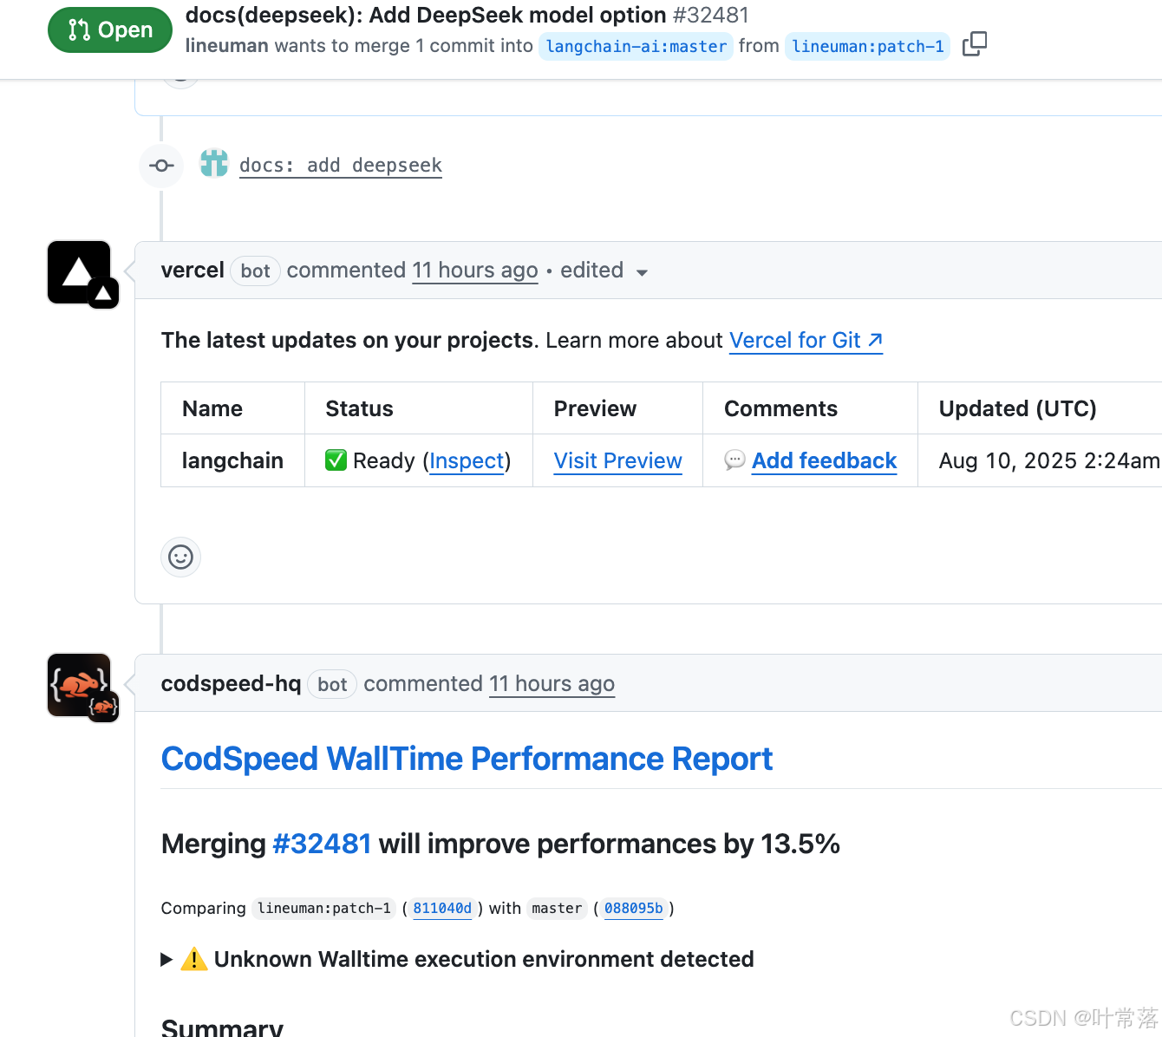This screenshot has height=1037, width=1162.
Task: Click the vercel username
Action: [x=193, y=271]
